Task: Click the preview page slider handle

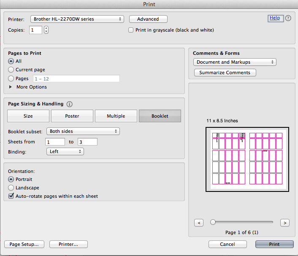Action: (x=213, y=222)
